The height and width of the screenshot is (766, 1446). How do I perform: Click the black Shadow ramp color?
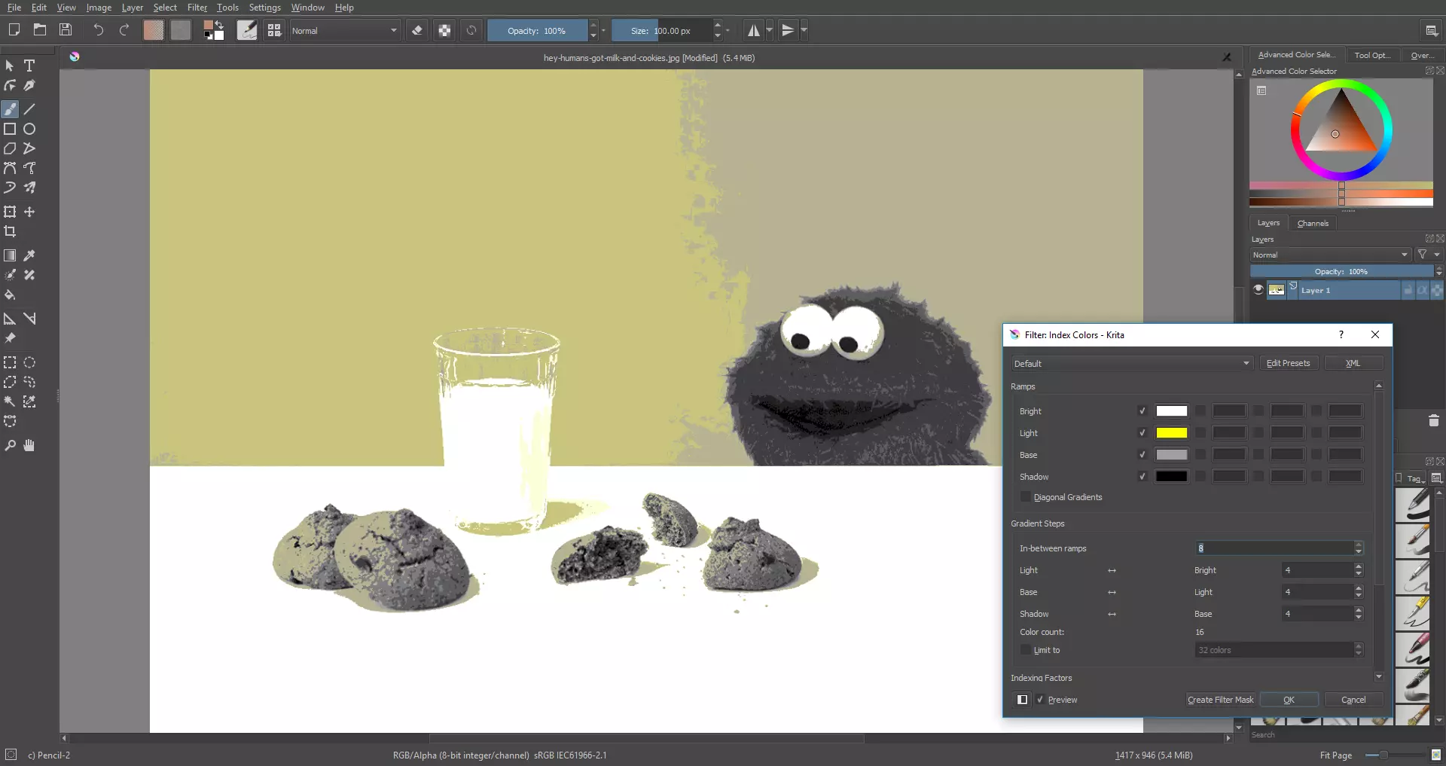1171,477
